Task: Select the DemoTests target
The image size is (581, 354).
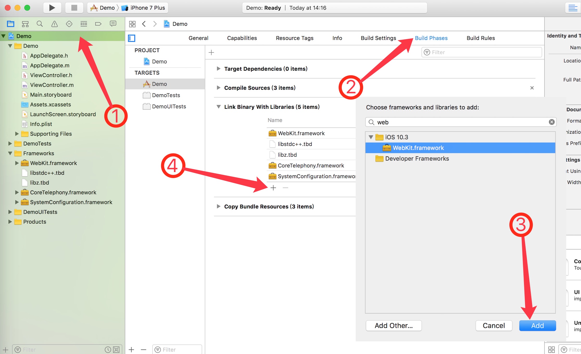Action: (165, 95)
